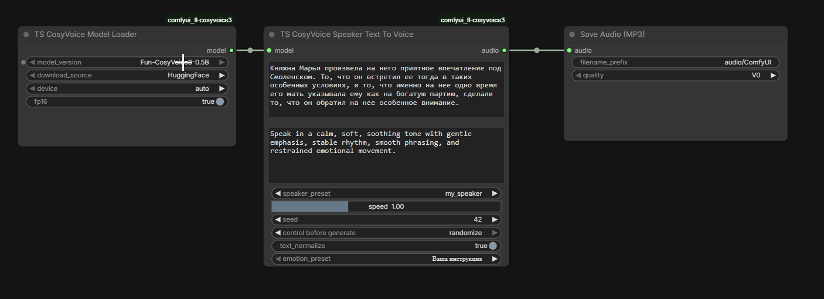The height and width of the screenshot is (299, 824).
Task: Click the left arrow of quality
Action: click(578, 75)
